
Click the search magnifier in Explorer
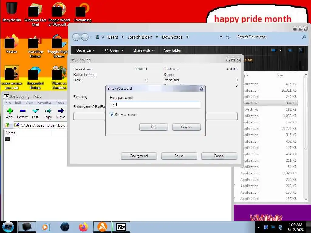click(x=304, y=37)
